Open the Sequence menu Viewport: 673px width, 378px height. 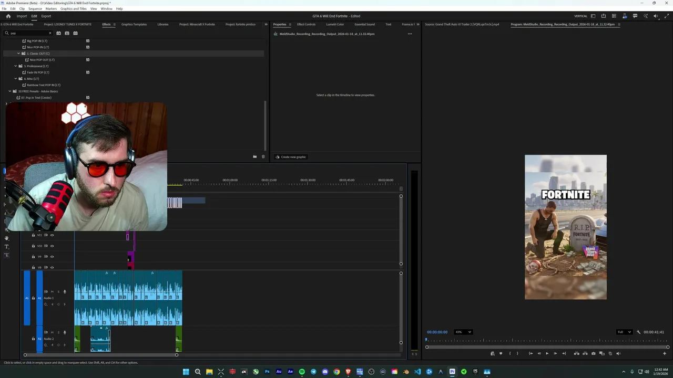[35, 8]
